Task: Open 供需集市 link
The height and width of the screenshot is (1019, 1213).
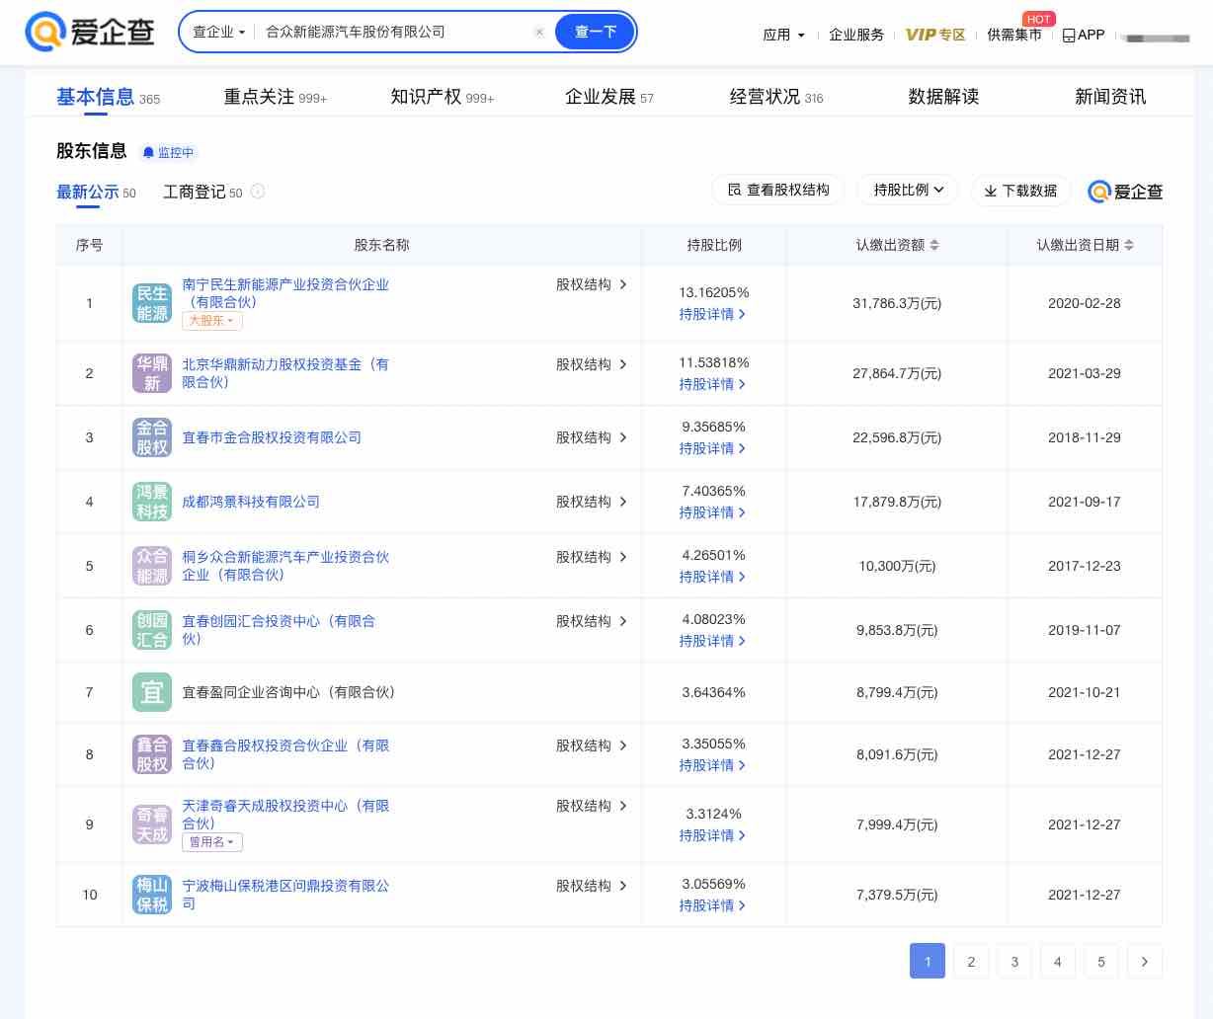Action: point(1014,35)
